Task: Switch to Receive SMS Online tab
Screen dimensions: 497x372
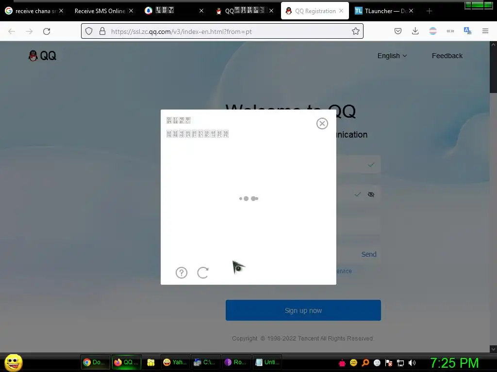Action: tap(100, 11)
